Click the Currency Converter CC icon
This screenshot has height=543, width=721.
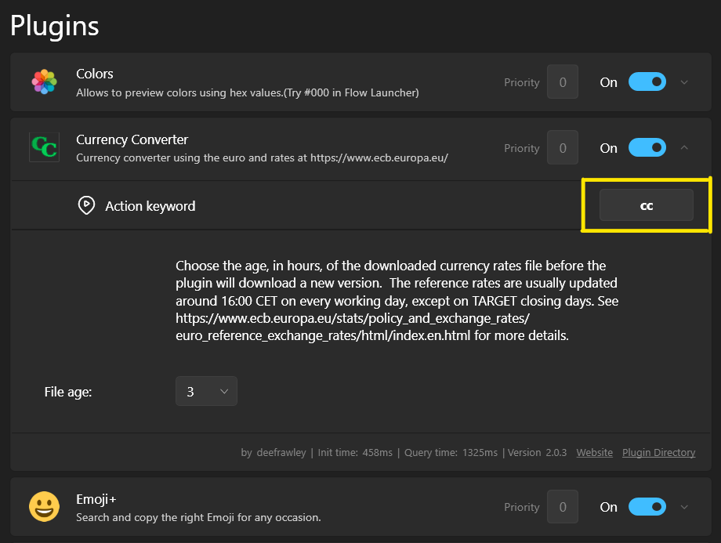(x=44, y=147)
